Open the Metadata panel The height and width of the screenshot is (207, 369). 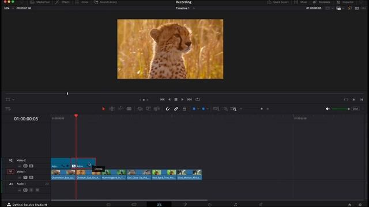(322, 2)
